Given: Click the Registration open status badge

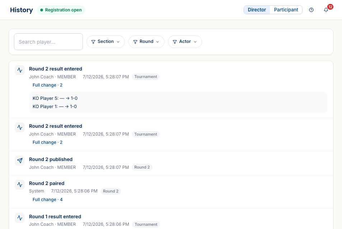Looking at the screenshot, I should (x=61, y=10).
